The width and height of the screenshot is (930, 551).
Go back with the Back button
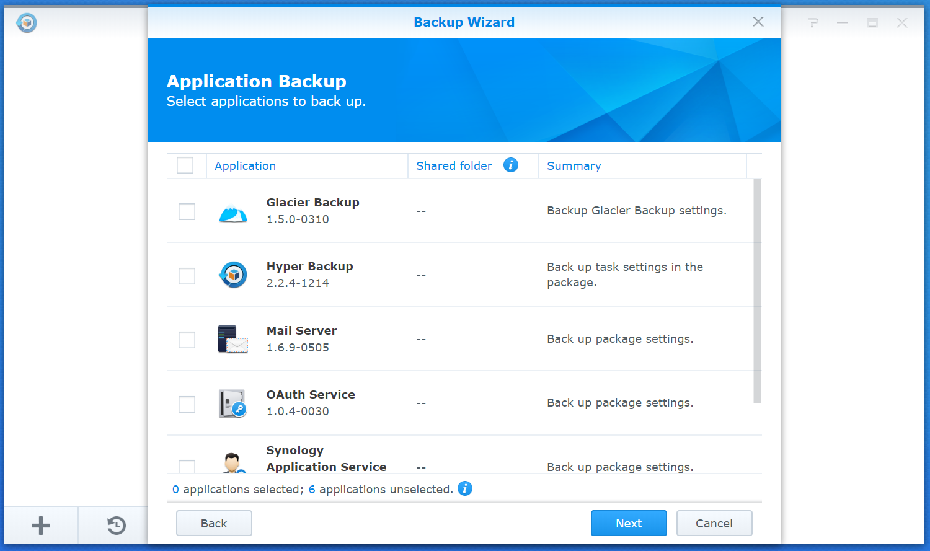(214, 523)
